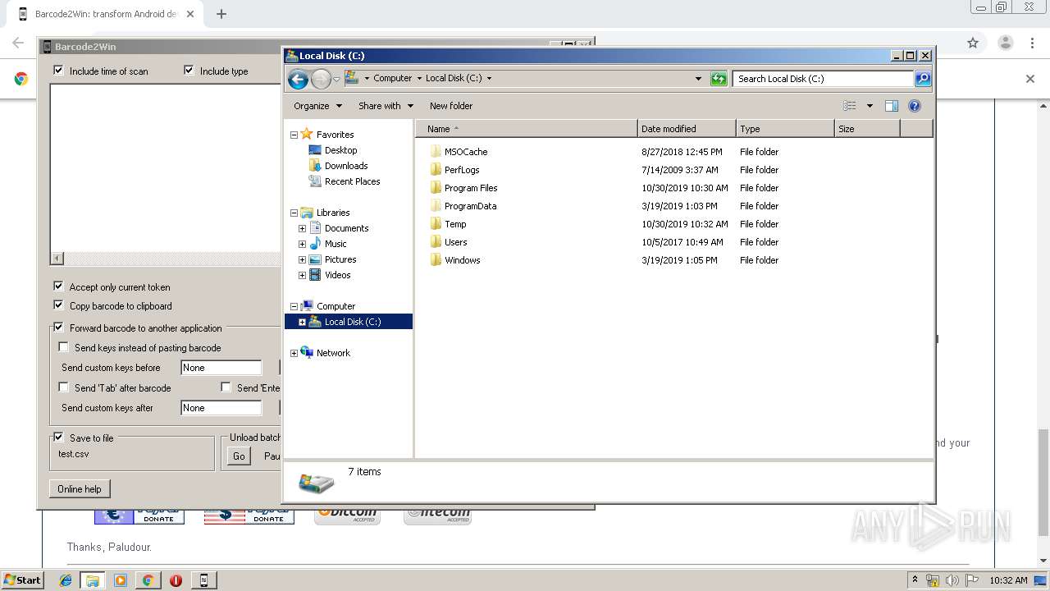Click the taskbar clock showing 10:32 AM

[1008, 580]
